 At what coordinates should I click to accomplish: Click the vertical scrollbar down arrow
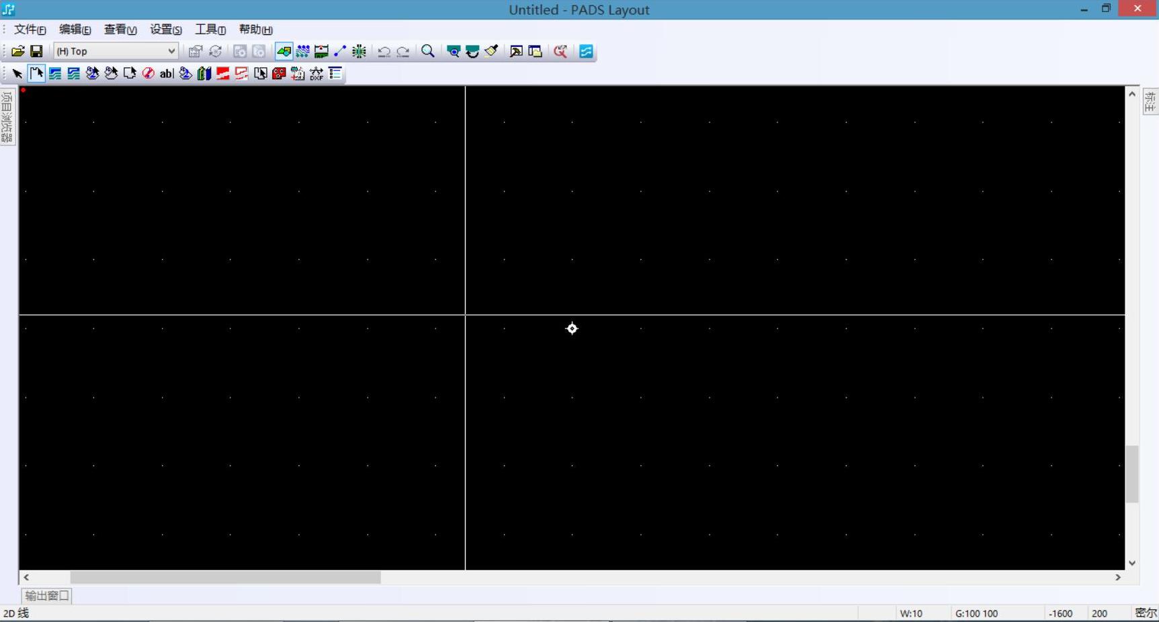1132,563
